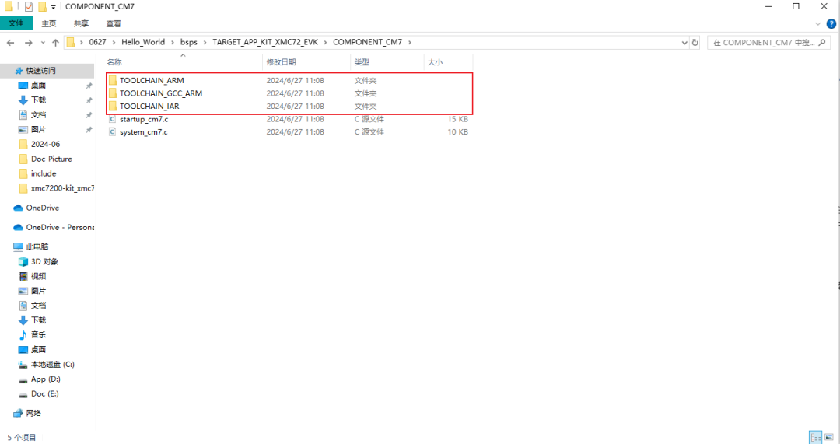Select the OneDrive - Personal cloud icon

[19, 227]
